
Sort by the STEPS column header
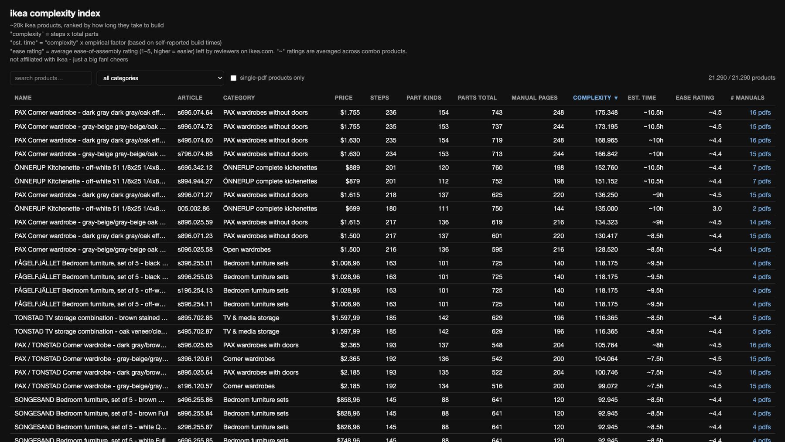pyautogui.click(x=379, y=98)
